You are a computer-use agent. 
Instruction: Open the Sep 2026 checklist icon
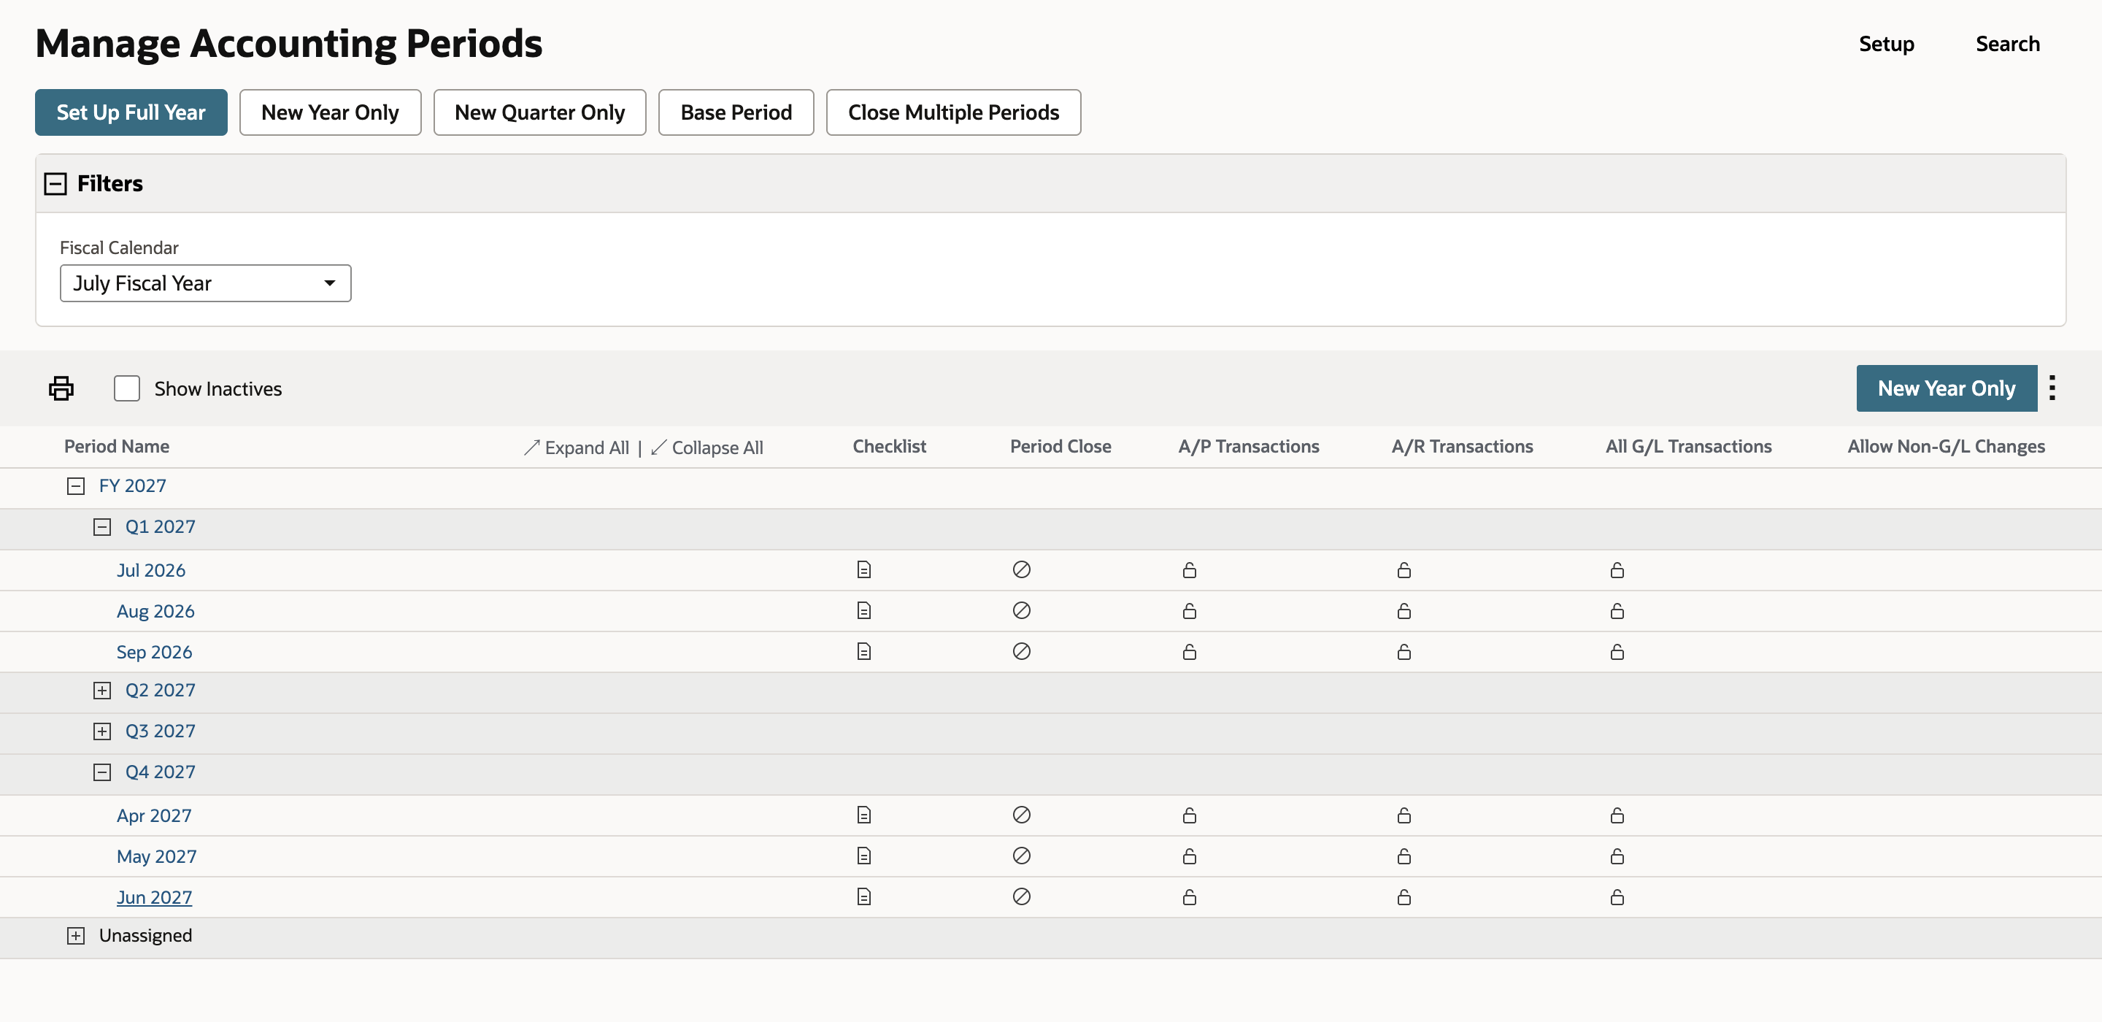864,651
